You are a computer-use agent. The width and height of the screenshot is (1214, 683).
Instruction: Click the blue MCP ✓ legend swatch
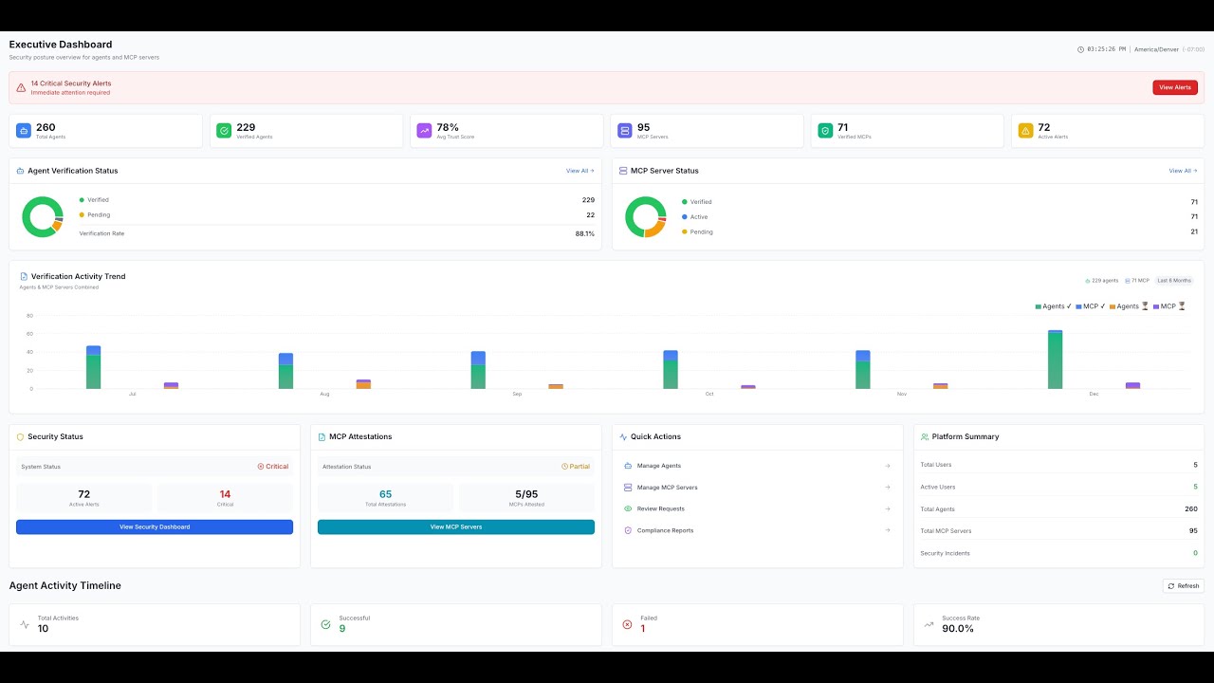1078,306
